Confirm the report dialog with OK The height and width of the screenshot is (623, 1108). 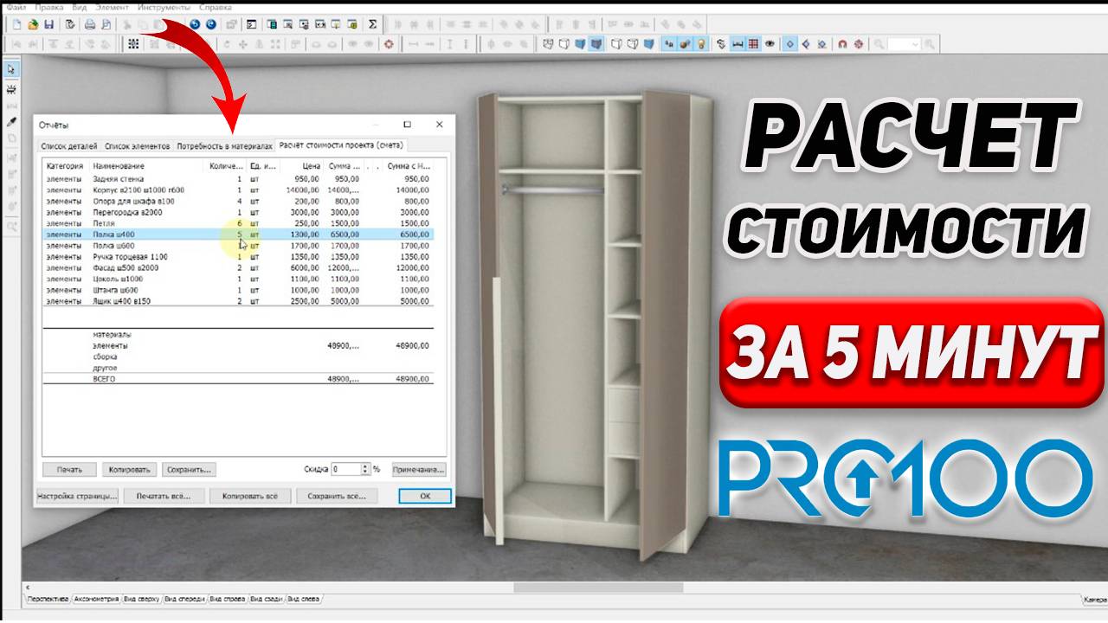coord(424,497)
